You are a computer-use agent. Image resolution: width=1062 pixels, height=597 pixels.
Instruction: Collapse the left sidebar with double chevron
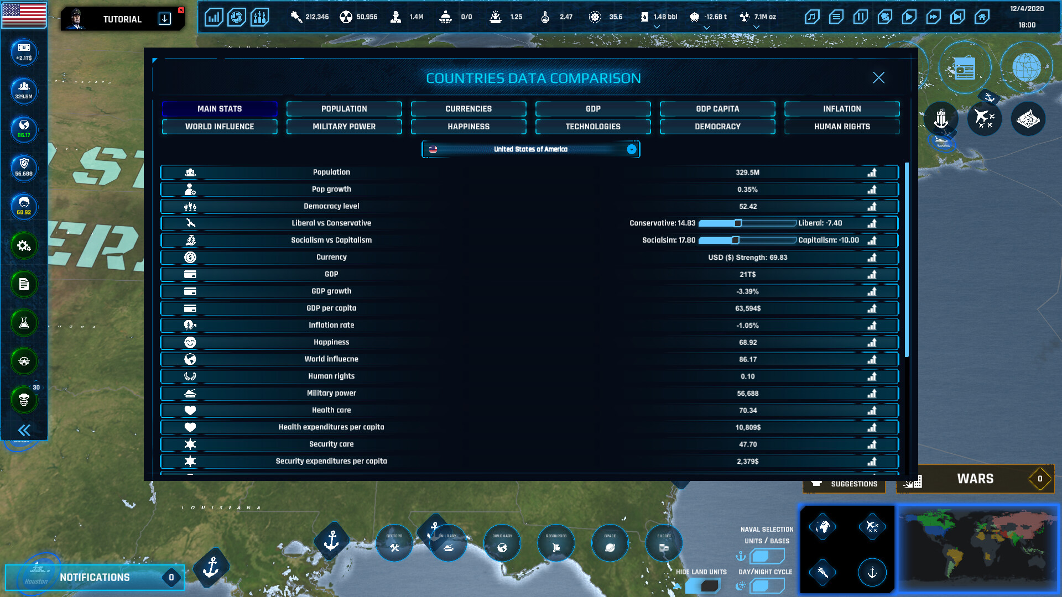23,430
